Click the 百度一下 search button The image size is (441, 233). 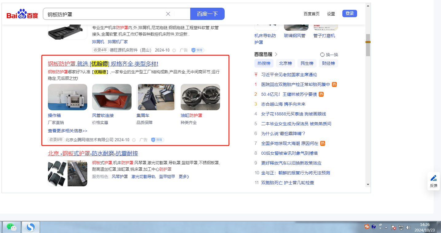(x=207, y=14)
